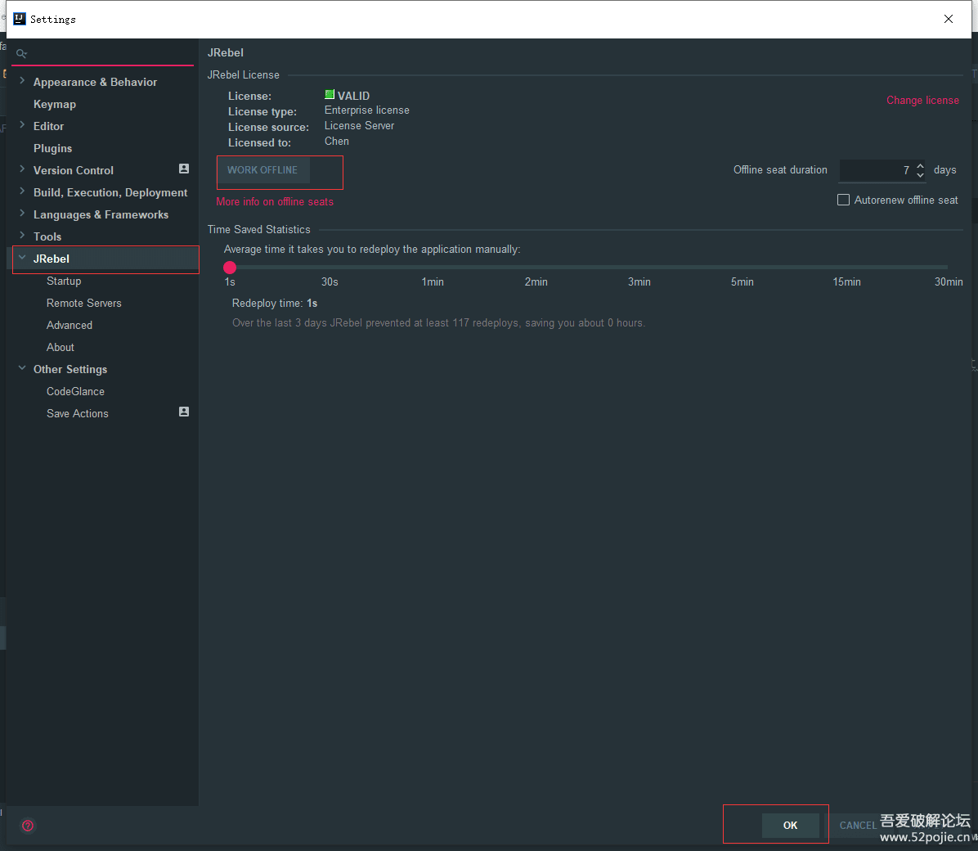Click the Version Control project-level icon
The height and width of the screenshot is (851, 978).
(184, 169)
